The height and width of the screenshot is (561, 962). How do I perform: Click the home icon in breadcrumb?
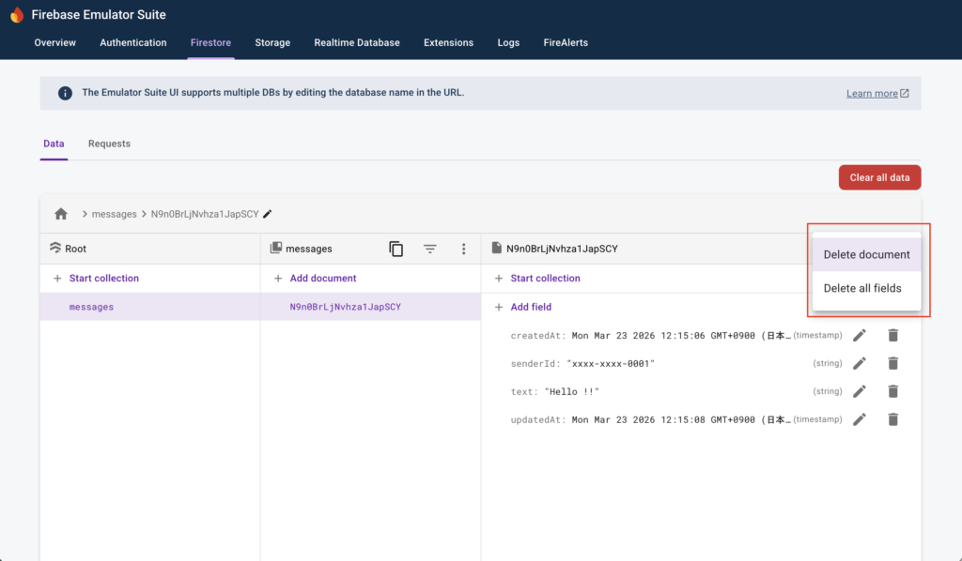coord(61,214)
